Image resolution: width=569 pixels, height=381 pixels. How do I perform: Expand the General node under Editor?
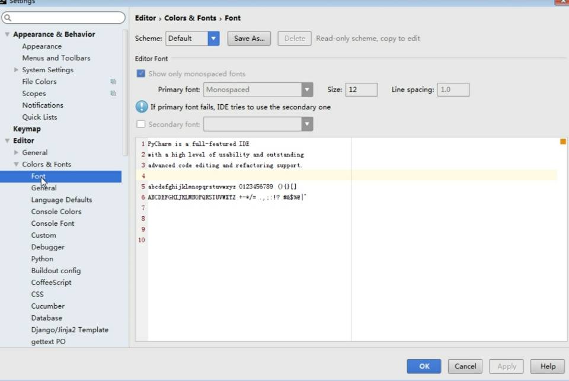pos(16,152)
